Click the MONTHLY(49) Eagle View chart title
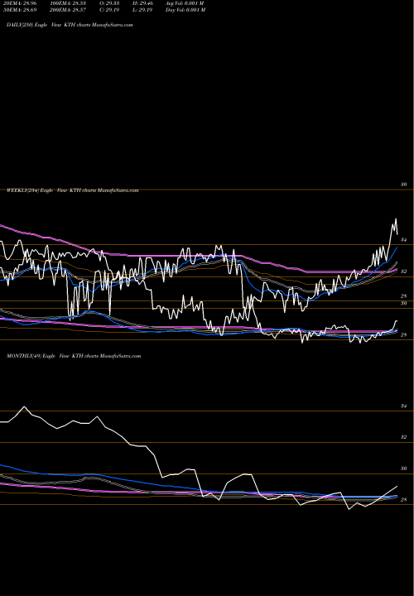Image resolution: width=414 pixels, height=596 pixels. (x=74, y=356)
